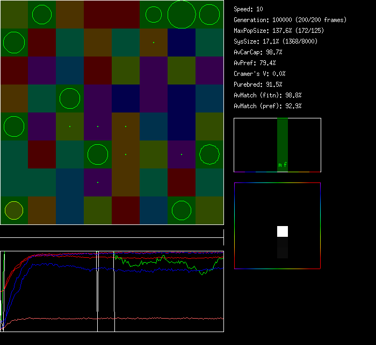Click the right white vertical marker in the graph
376x345 pixels.
coord(114,291)
